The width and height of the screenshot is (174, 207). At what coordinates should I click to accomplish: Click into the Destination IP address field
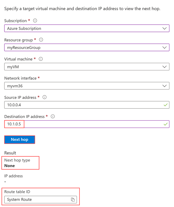pos(87,124)
